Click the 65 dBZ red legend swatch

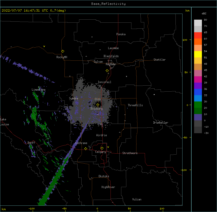pos(198,36)
